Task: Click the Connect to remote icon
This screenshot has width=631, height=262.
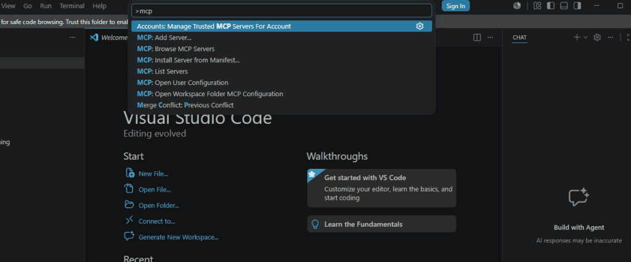Action: [x=129, y=220]
